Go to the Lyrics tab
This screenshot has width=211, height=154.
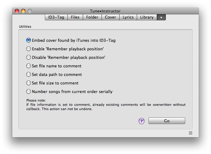(128, 17)
